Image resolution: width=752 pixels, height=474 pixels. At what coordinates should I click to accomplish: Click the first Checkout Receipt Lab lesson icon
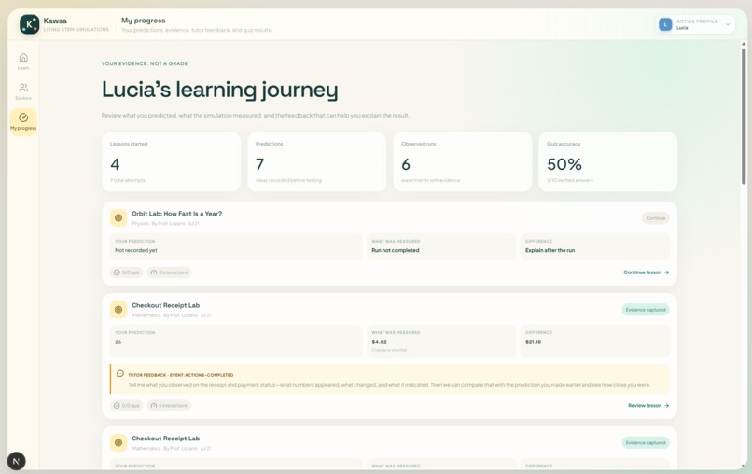pos(118,310)
